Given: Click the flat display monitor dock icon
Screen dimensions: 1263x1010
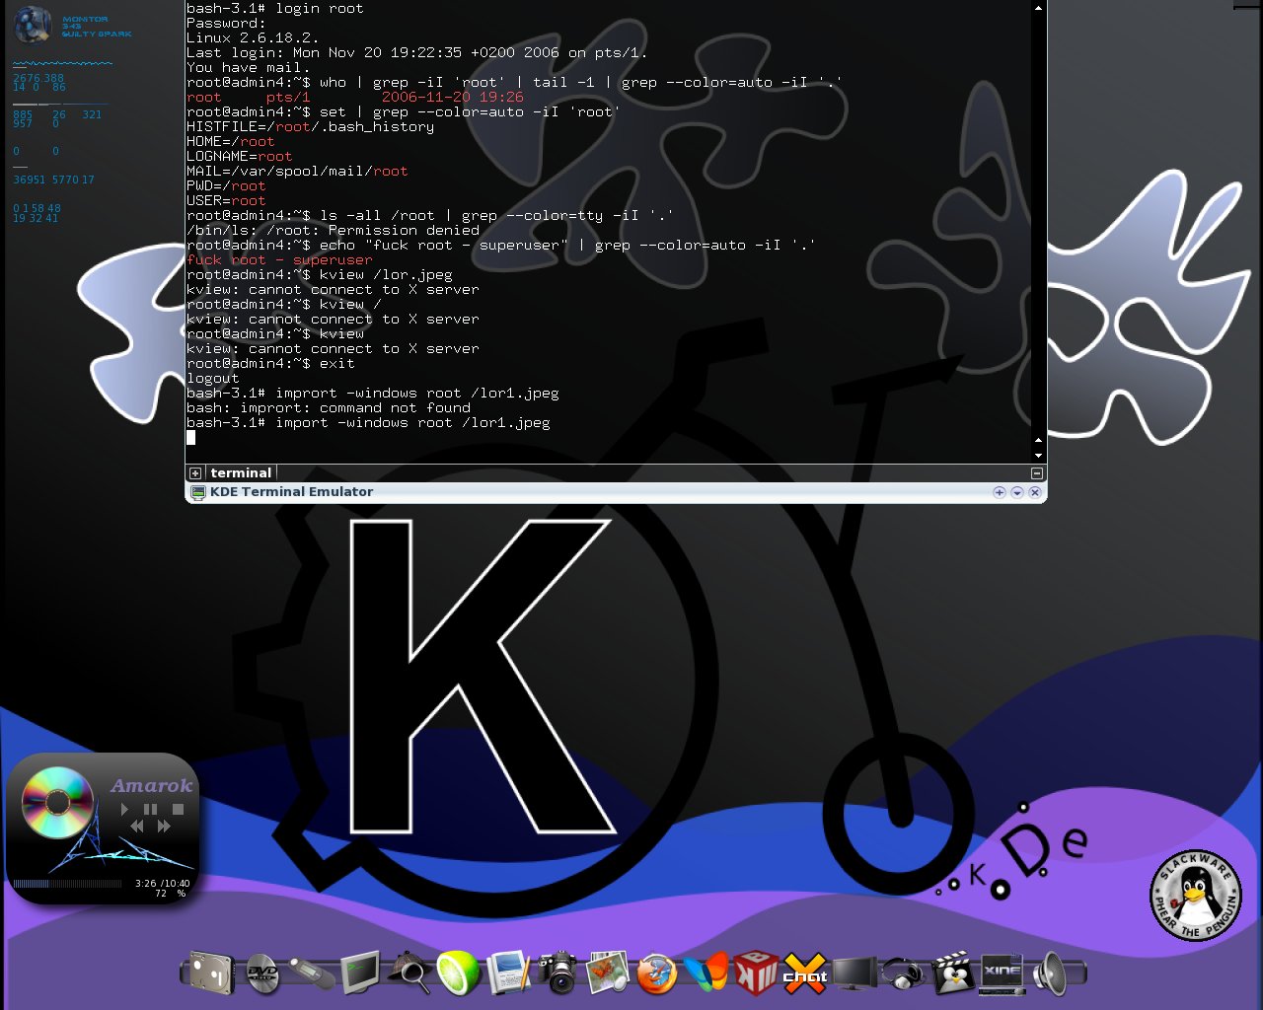Looking at the screenshot, I should 854,974.
